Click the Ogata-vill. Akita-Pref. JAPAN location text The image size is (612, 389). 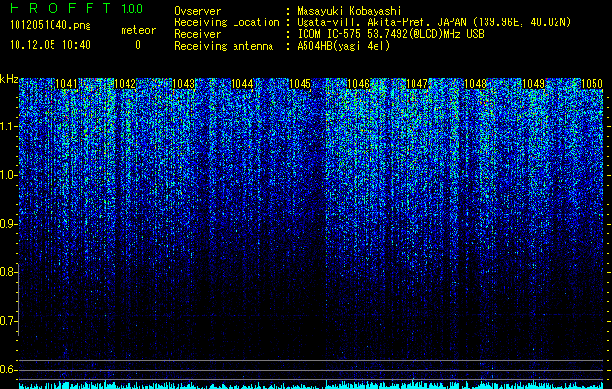coord(434,23)
